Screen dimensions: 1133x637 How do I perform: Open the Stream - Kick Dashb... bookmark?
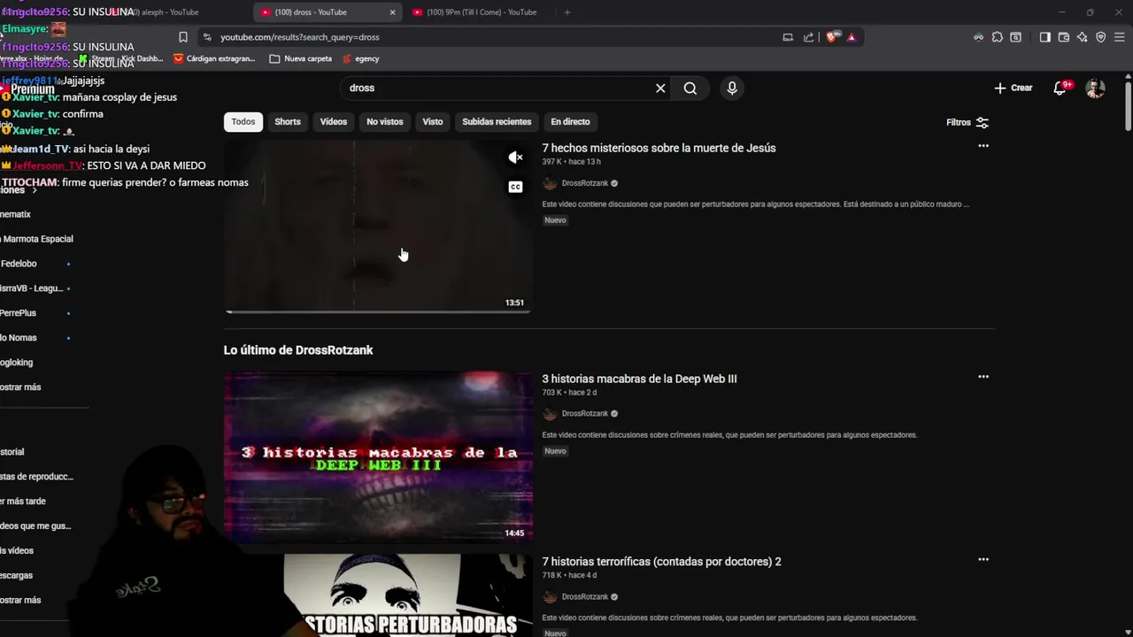(122, 58)
